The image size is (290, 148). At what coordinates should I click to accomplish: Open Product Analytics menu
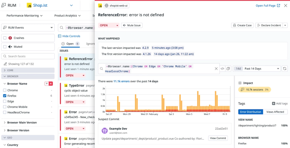67,16
